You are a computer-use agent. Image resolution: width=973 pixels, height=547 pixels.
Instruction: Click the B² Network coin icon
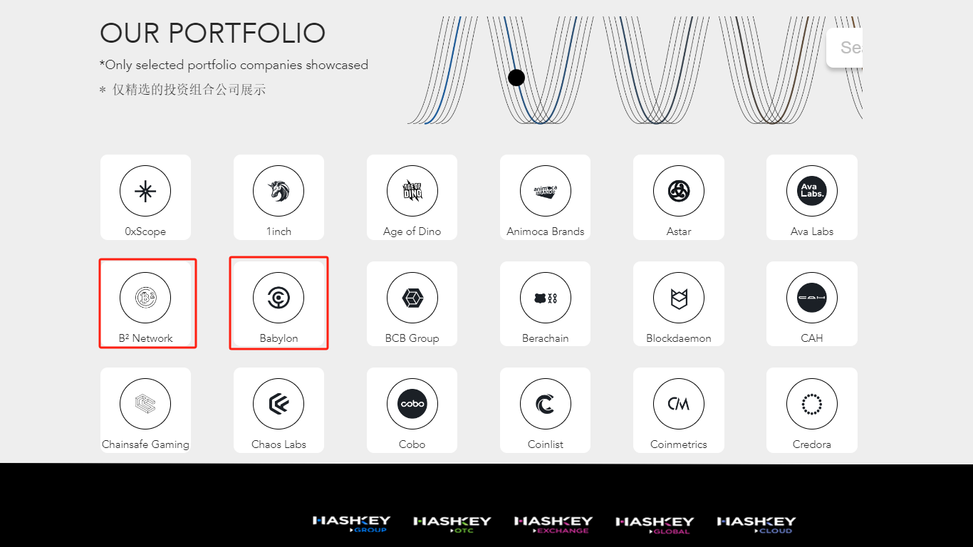coord(145,298)
